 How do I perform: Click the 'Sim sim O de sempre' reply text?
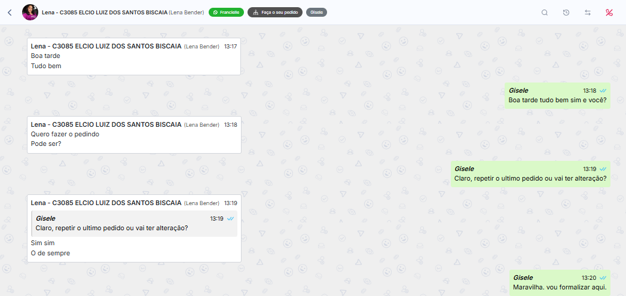point(50,248)
